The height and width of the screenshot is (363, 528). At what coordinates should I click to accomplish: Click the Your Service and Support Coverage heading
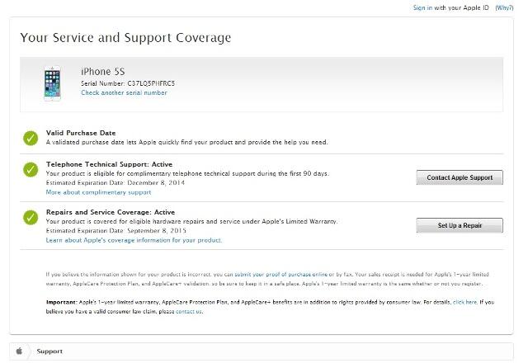[125, 37]
